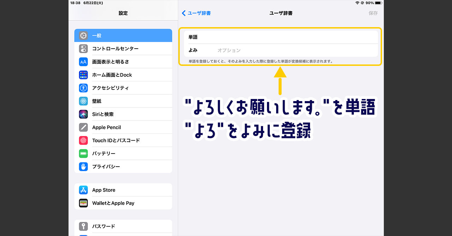Open Wallet & Apple Pay settings row
Screen dimensions: 452x236
point(123,203)
